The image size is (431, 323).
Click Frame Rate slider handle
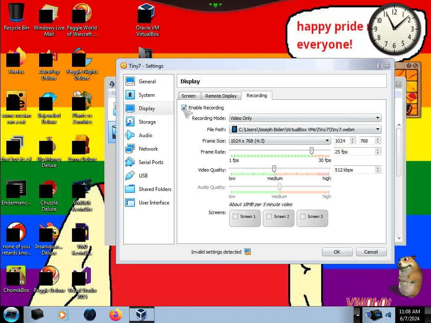pos(311,151)
